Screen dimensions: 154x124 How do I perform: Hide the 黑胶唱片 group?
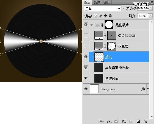[86, 24]
